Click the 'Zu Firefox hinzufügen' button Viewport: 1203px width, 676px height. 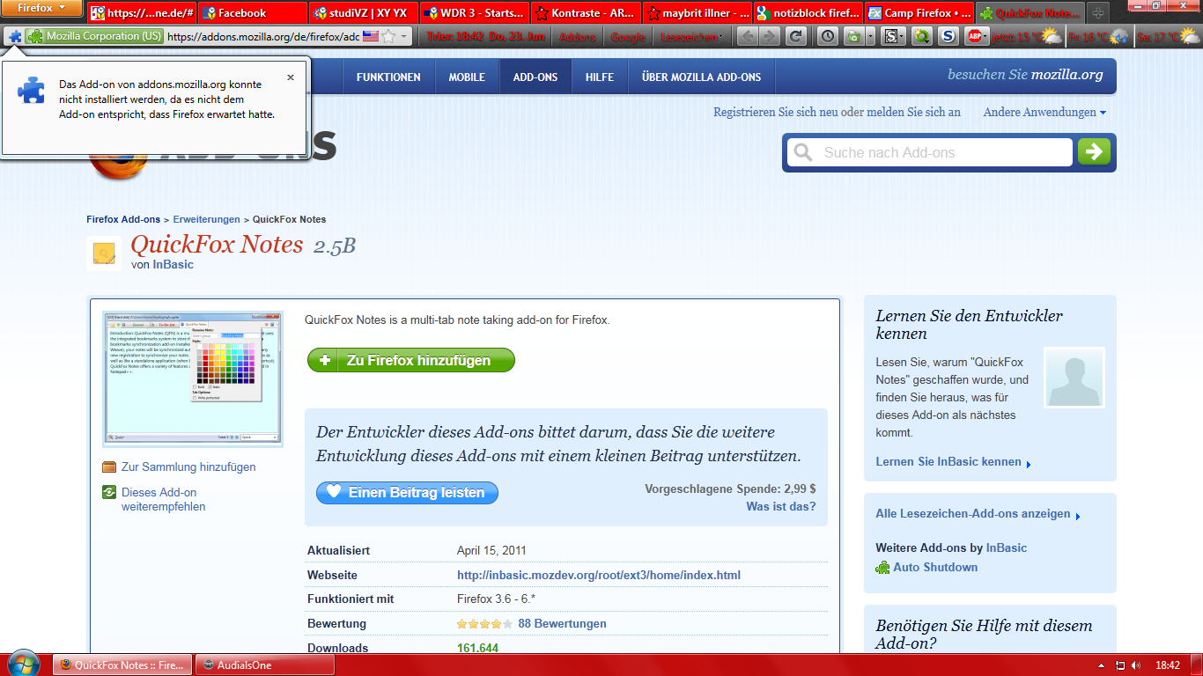click(410, 360)
